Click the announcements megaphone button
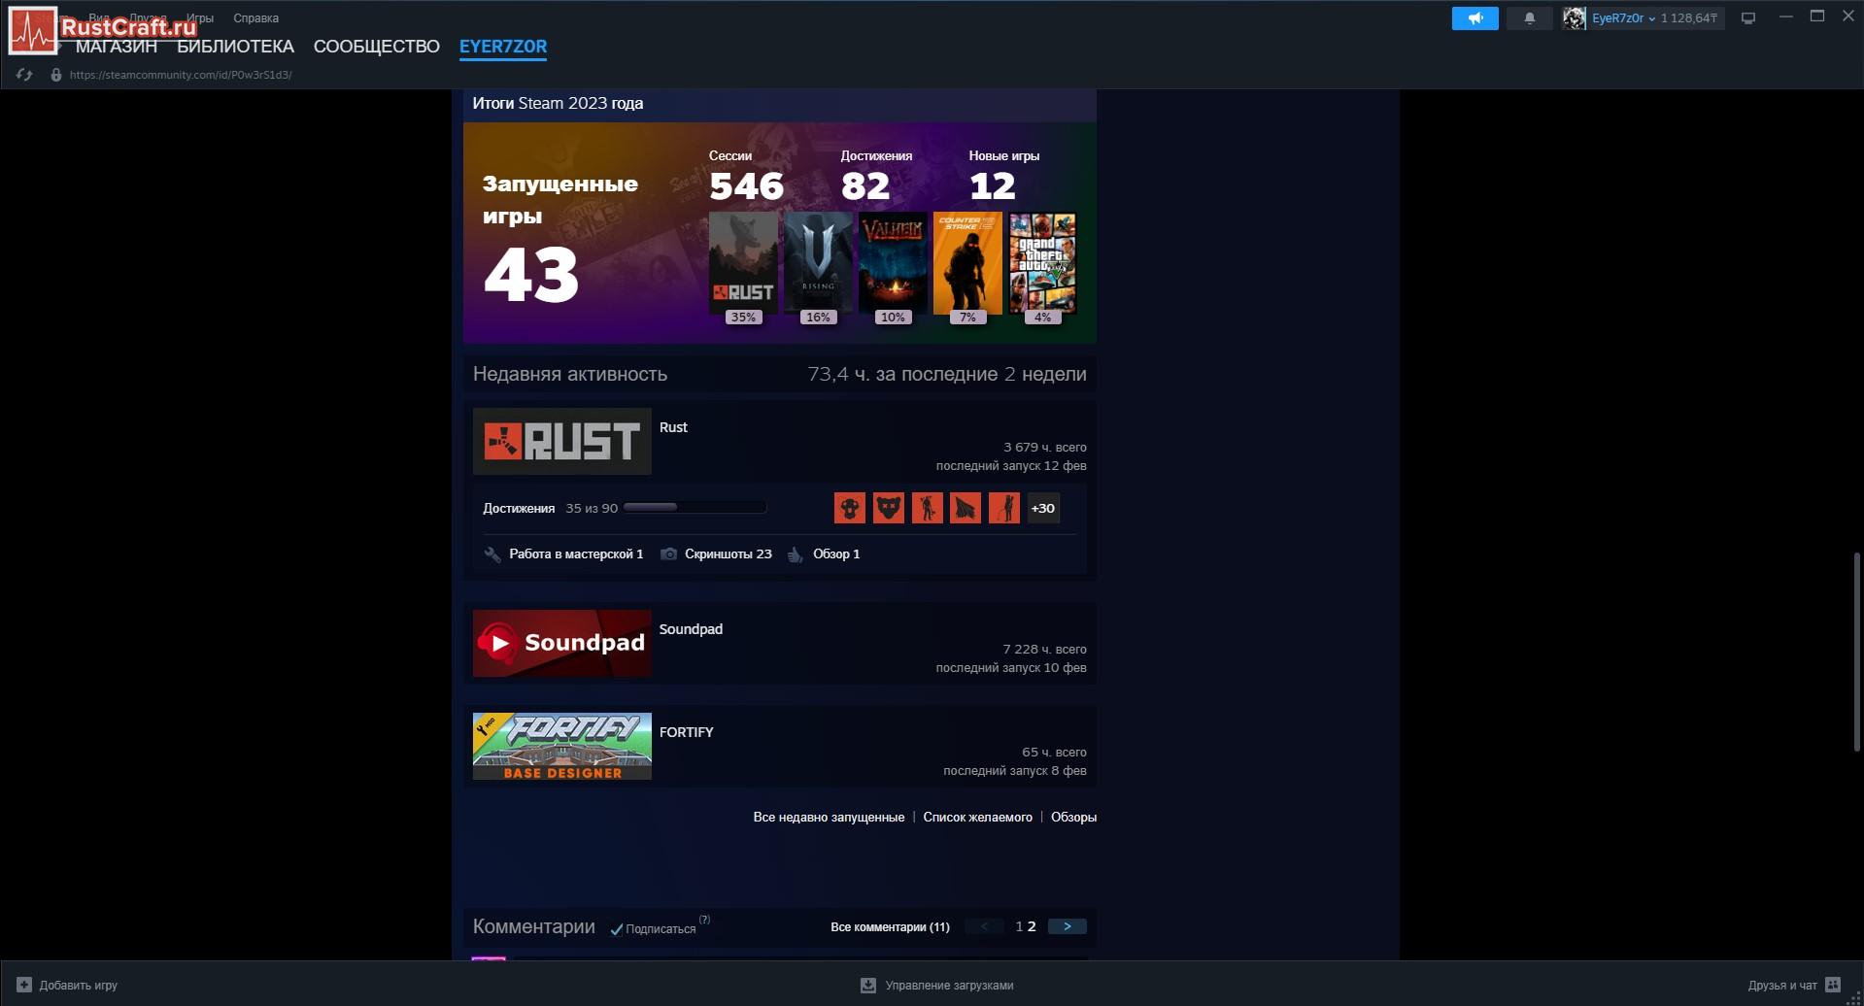 [1474, 18]
